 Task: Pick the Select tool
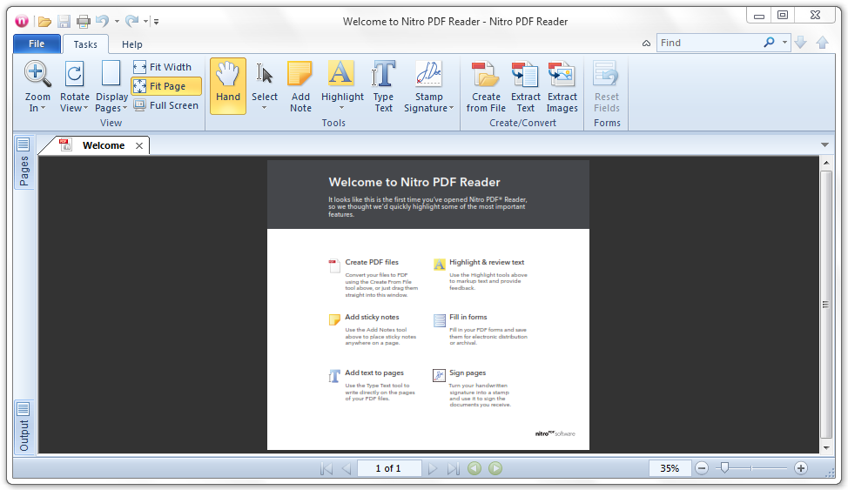[265, 81]
